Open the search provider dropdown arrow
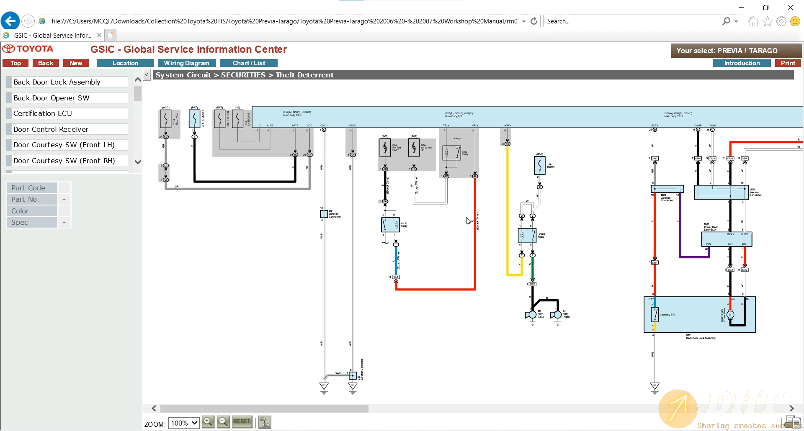Image resolution: width=804 pixels, height=431 pixels. (736, 21)
